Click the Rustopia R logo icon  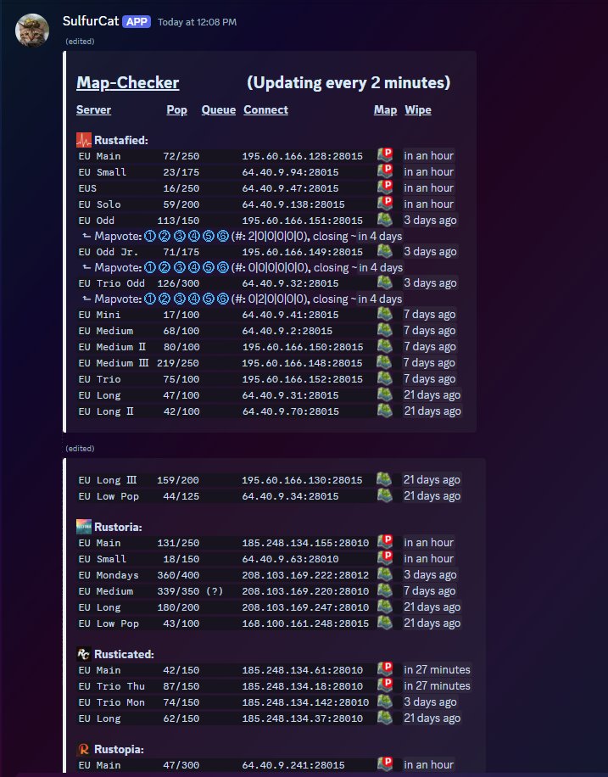pyautogui.click(x=84, y=749)
